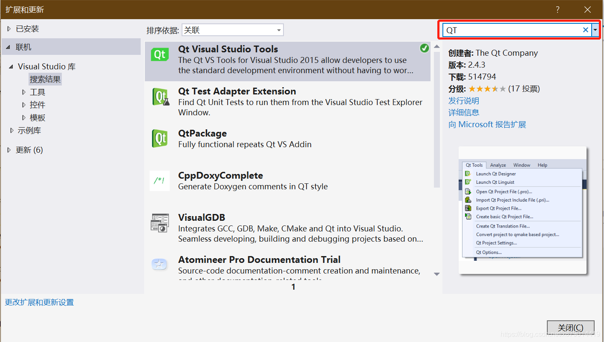The width and height of the screenshot is (604, 342).
Task: Click the QtPackage green Qt icon
Action: (160, 138)
